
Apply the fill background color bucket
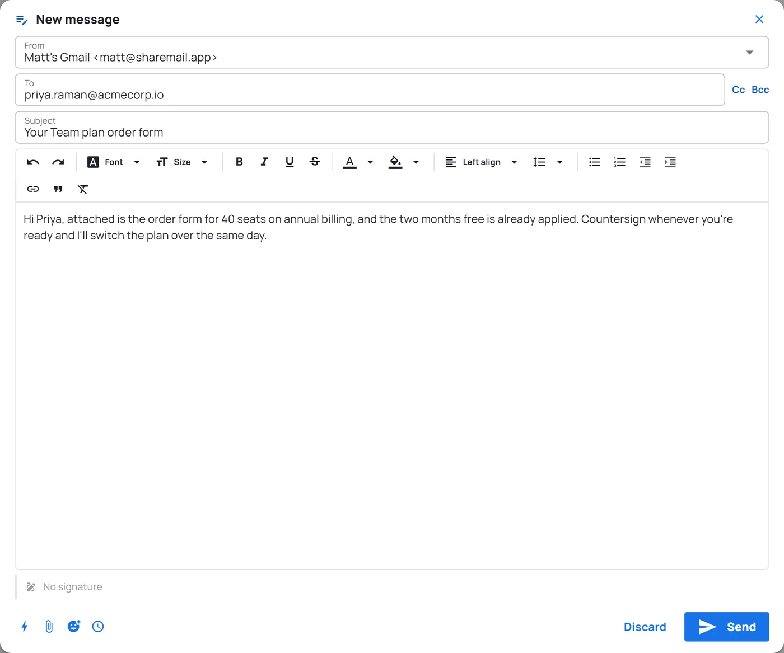pos(395,162)
